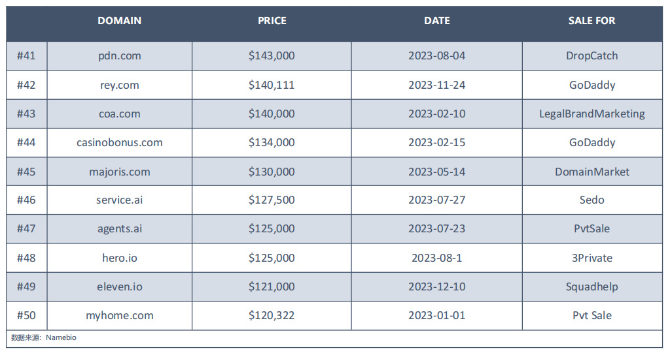Select the pdn.com domain cell
The height and width of the screenshot is (355, 670).
(x=120, y=56)
